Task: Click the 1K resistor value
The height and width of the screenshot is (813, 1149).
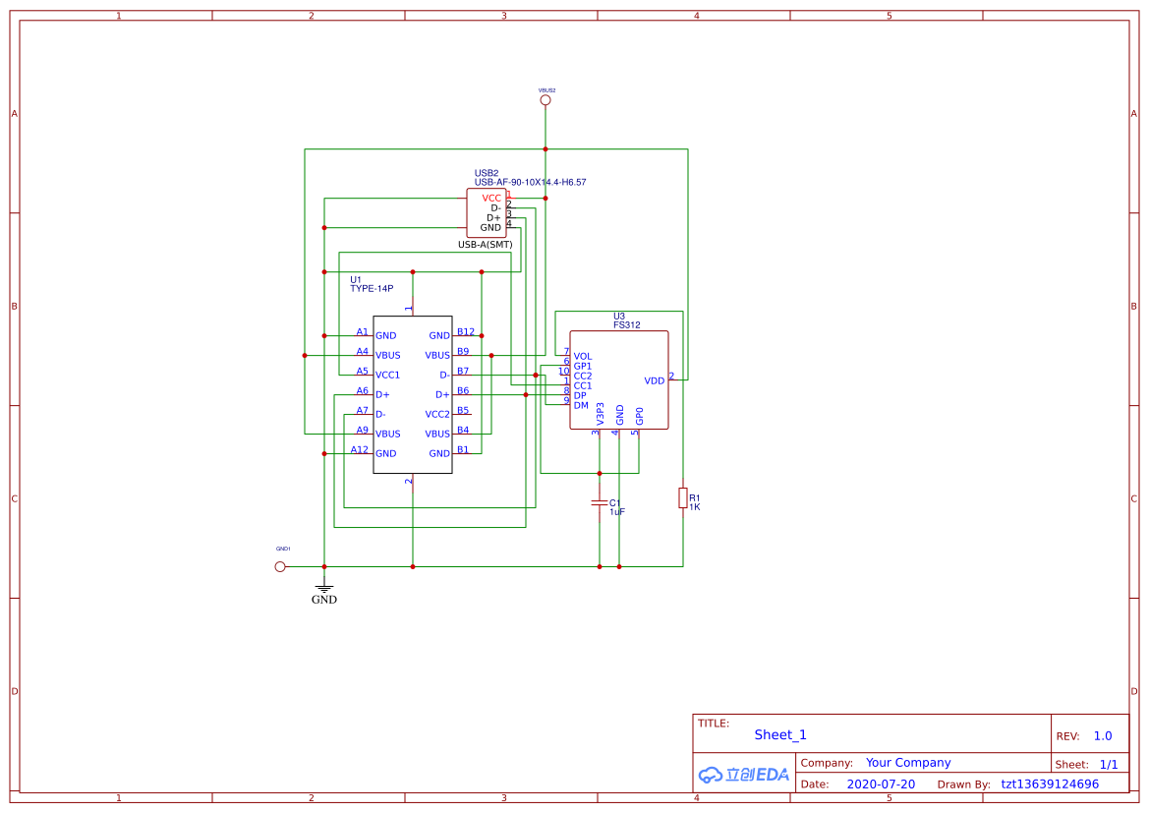Action: click(x=695, y=507)
